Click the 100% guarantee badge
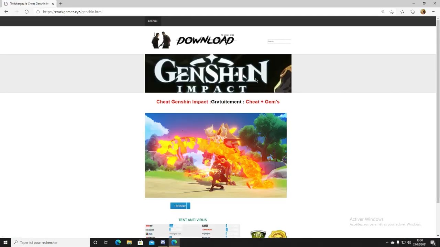The height and width of the screenshot is (247, 440). (x=258, y=234)
